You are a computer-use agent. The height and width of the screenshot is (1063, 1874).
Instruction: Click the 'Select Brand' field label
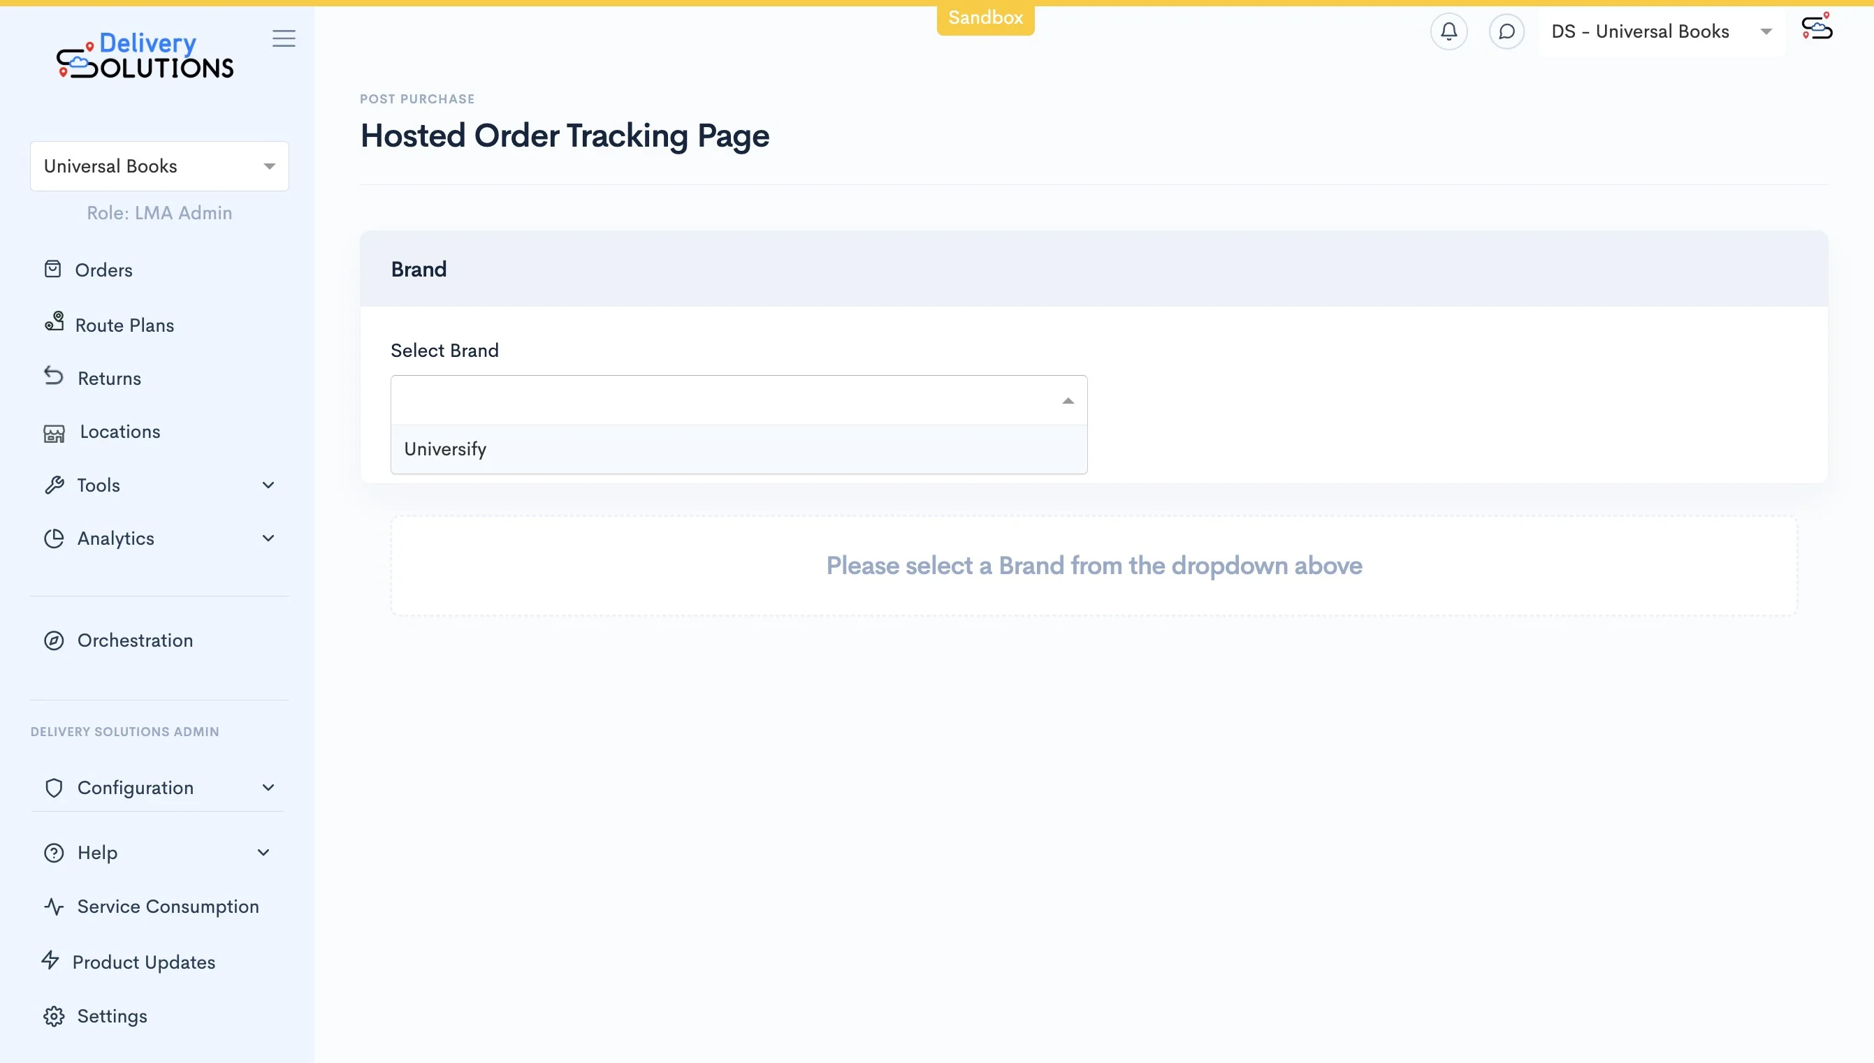point(445,351)
